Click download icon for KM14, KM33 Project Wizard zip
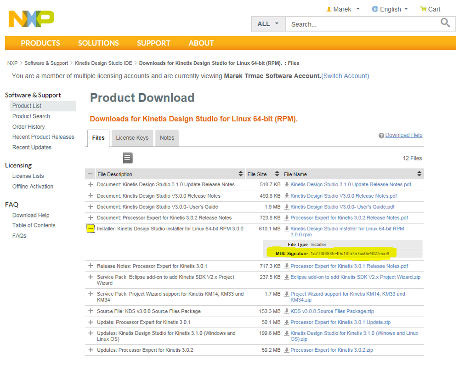The image size is (459, 371). point(287,294)
